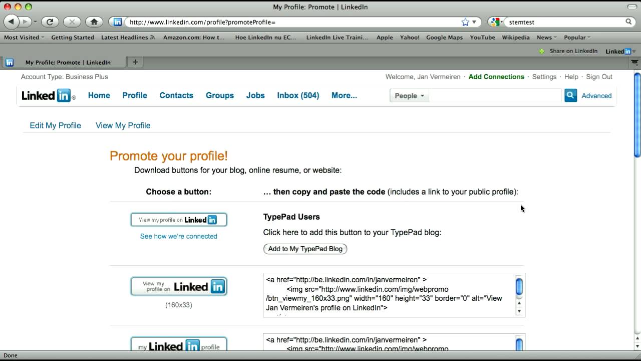The width and height of the screenshot is (641, 361).
Task: Open Amazon.com: How t... bookmark
Action: pyautogui.click(x=194, y=37)
